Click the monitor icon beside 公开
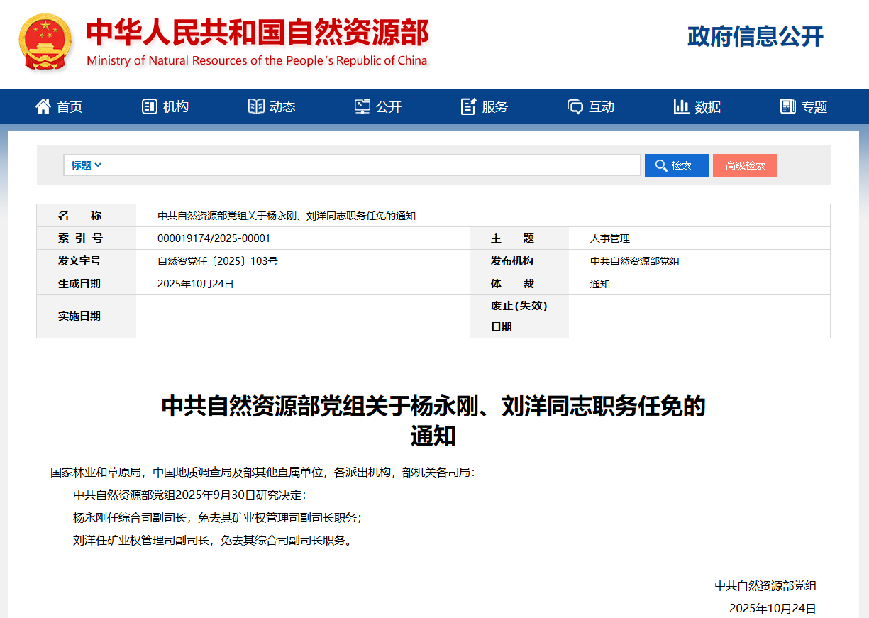Viewport: 869px width, 618px height. [362, 106]
